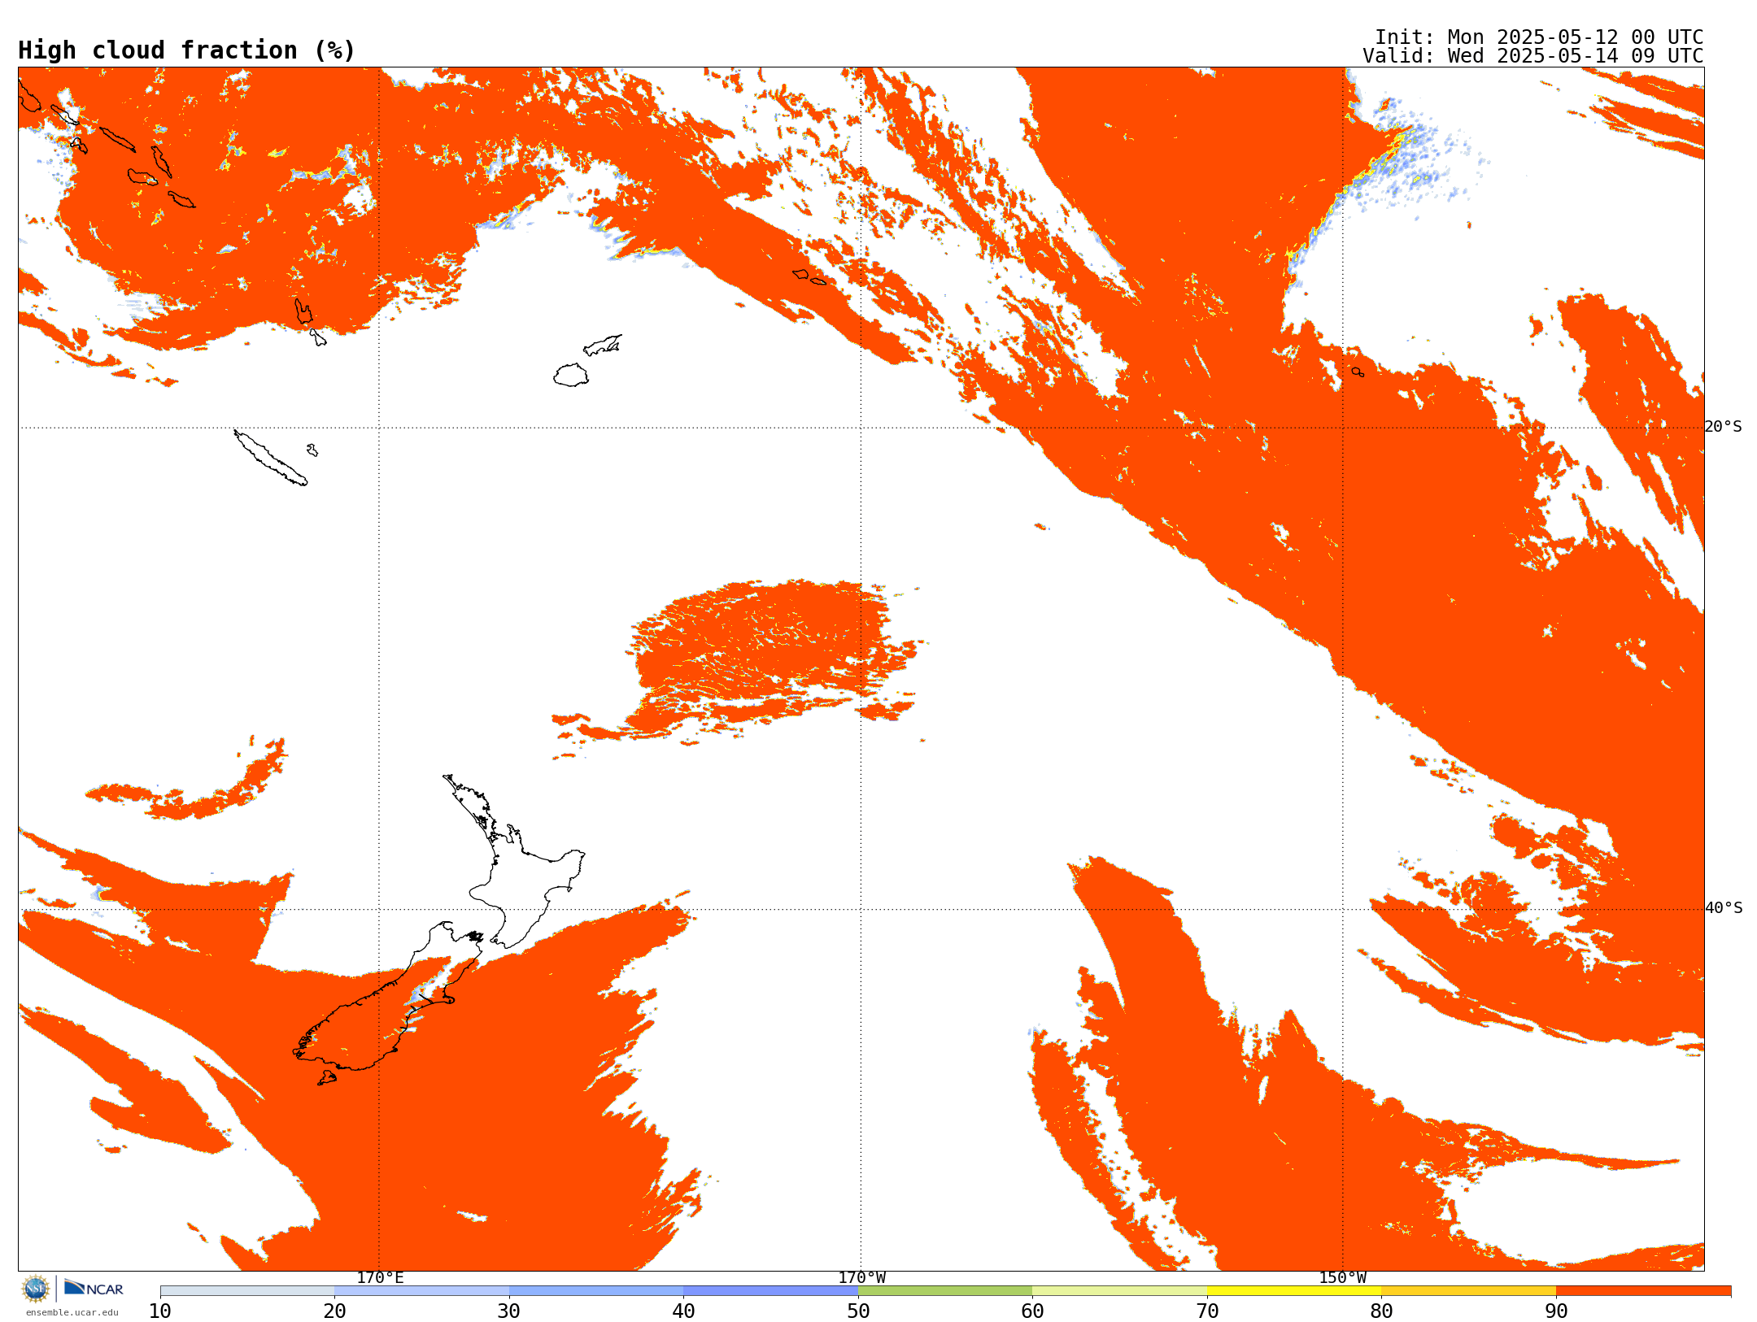Click the 170°E longitude label
The image size is (1757, 1322).
[380, 1278]
